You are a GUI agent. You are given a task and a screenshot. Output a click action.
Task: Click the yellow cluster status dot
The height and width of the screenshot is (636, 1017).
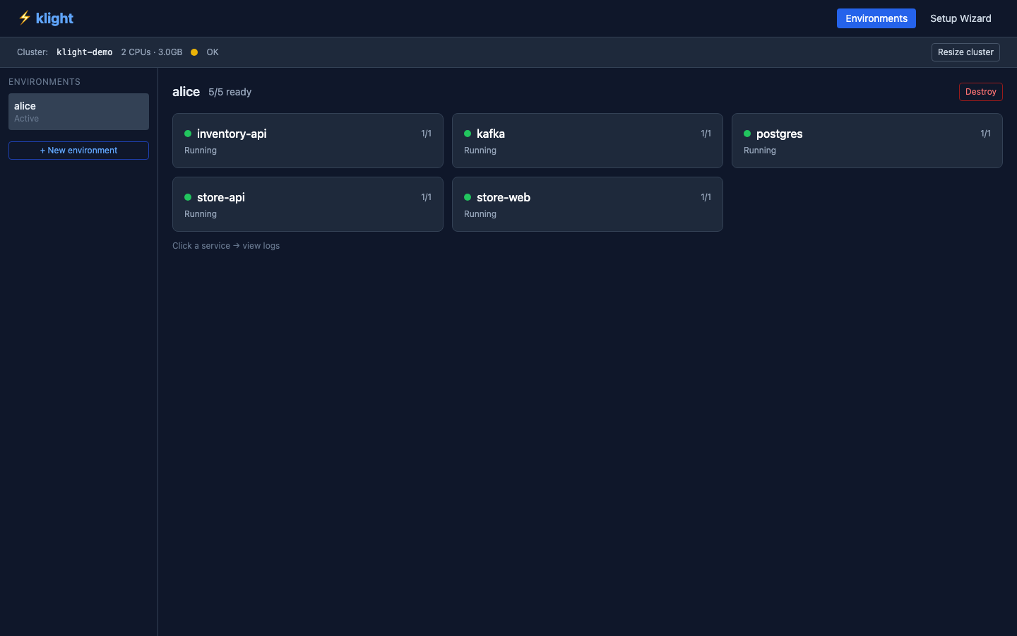pyautogui.click(x=194, y=52)
